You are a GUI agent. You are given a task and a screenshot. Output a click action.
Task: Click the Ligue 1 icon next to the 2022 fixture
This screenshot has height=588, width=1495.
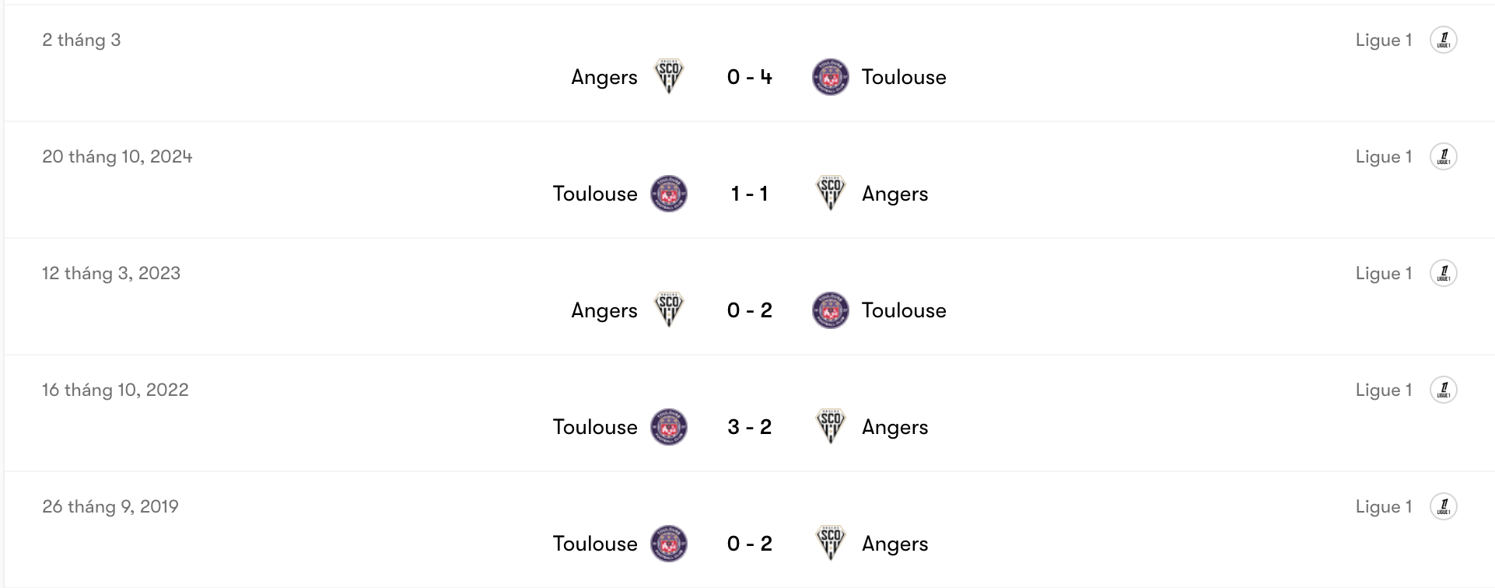(x=1445, y=389)
